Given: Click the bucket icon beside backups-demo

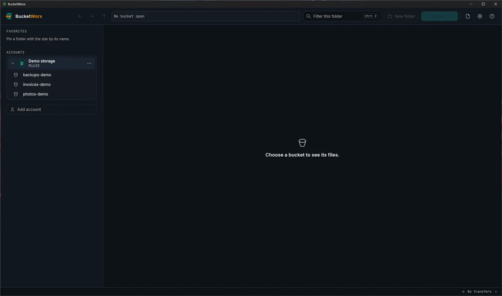Looking at the screenshot, I should coord(16,75).
